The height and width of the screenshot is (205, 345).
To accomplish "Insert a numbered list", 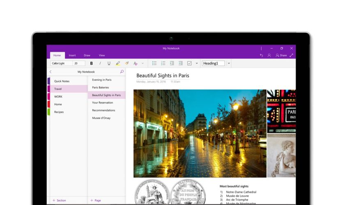I will click(x=163, y=64).
